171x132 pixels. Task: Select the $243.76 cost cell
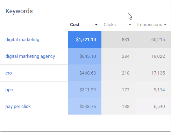coord(85,106)
